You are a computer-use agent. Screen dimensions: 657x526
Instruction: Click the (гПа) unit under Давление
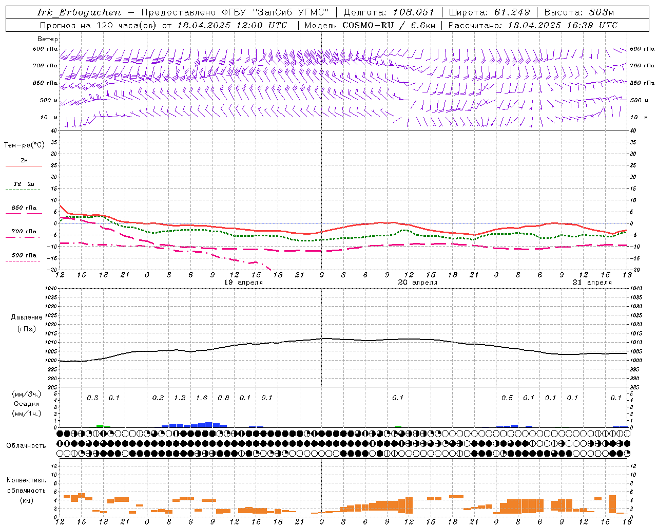[x=27, y=329]
